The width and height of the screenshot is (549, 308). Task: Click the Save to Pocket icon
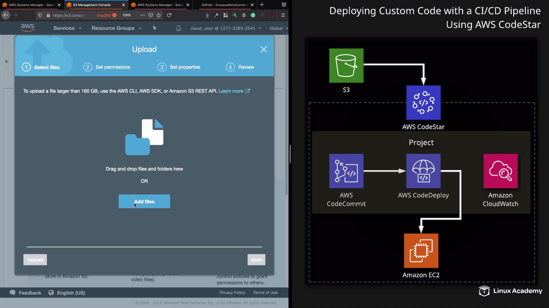(x=151, y=15)
